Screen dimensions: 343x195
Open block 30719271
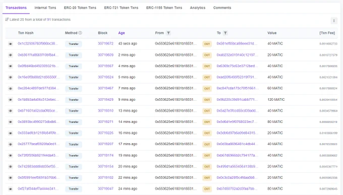pyautogui.click(x=105, y=122)
